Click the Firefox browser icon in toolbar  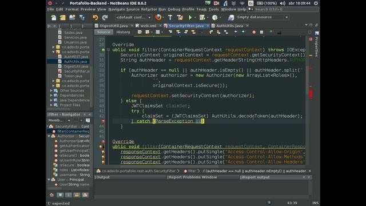(158, 17)
